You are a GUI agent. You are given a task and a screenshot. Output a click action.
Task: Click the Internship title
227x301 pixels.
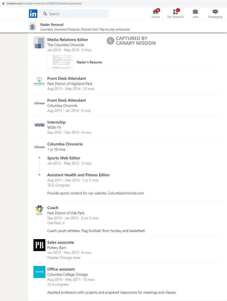[x=56, y=122]
